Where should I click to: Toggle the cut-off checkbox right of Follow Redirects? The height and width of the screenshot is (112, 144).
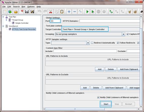click(138, 43)
